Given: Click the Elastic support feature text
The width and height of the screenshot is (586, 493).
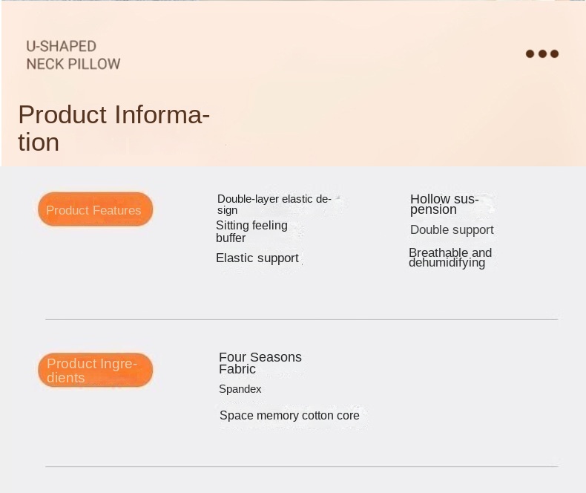Looking at the screenshot, I should (257, 258).
